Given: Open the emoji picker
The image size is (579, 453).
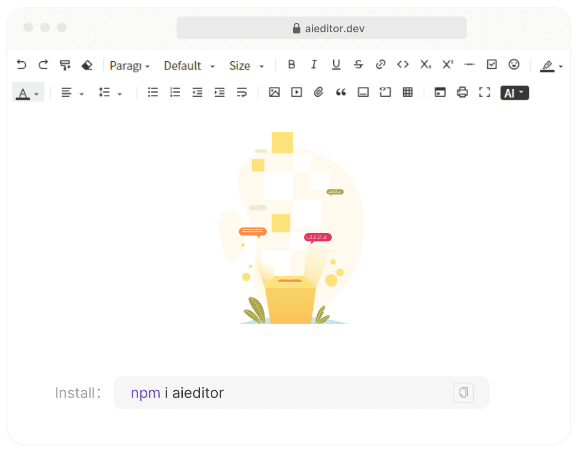Looking at the screenshot, I should (514, 64).
